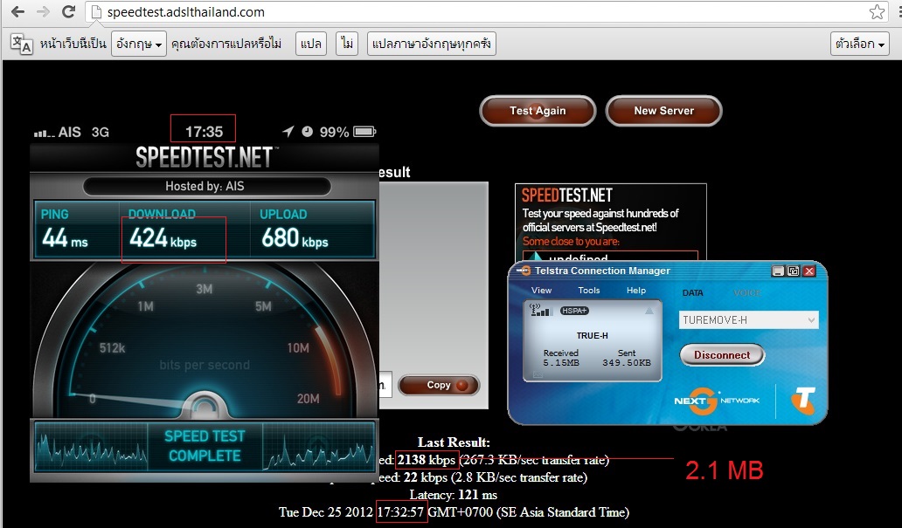Click the translate icon in the translation bar
Viewport: 902px width, 528px height.
point(22,45)
